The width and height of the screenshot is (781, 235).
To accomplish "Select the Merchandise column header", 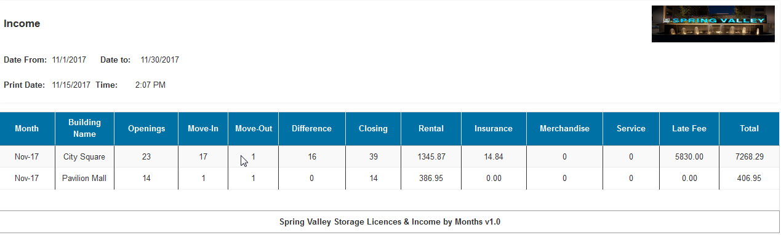I will coord(564,129).
